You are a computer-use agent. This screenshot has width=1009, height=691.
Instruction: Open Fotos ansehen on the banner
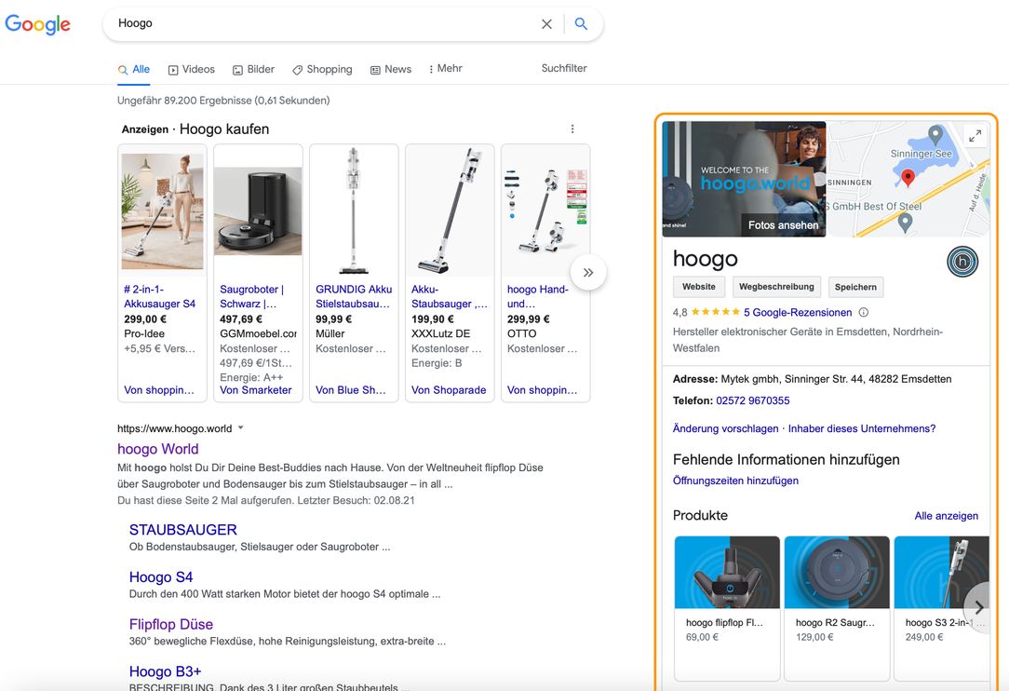point(783,224)
